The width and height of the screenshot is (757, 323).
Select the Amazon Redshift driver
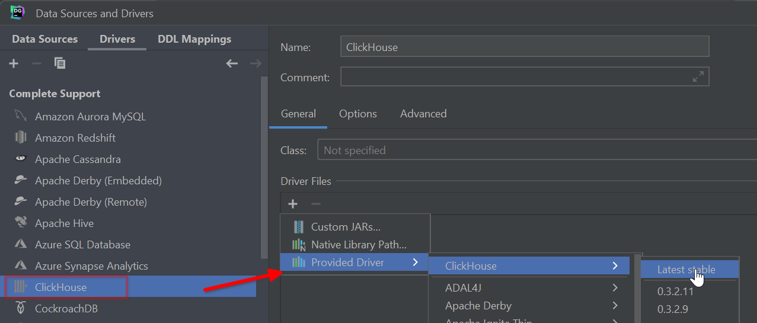tap(75, 138)
